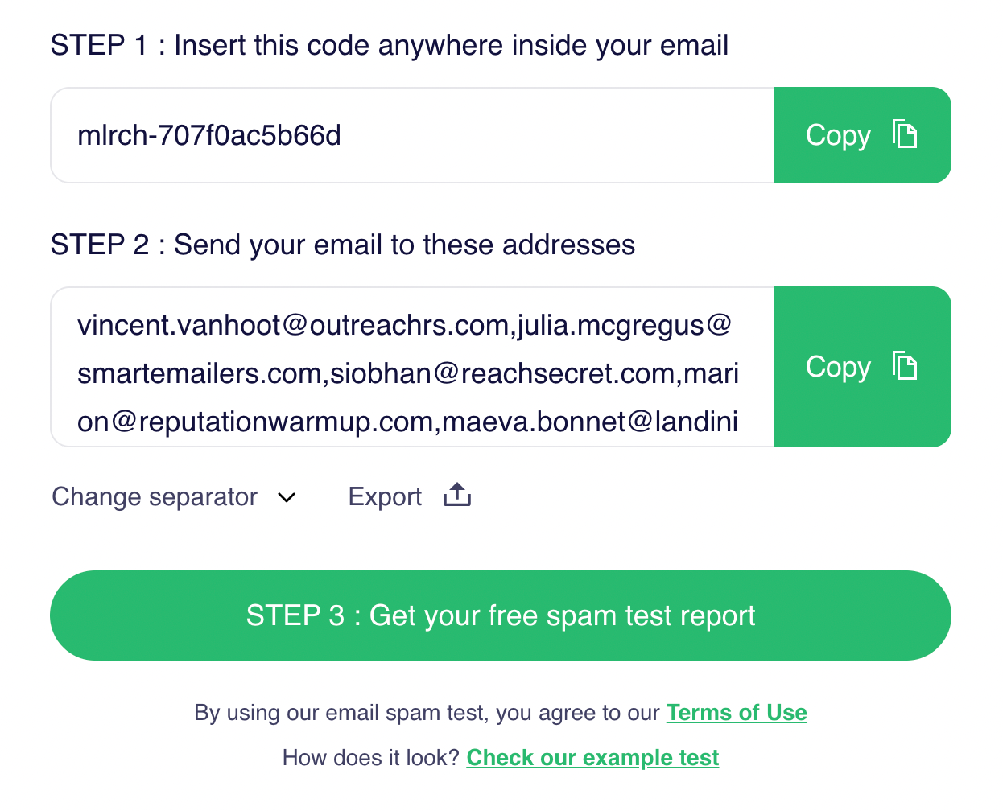The image size is (1003, 811).
Task: Open the Terms of Use link
Action: coord(737,712)
